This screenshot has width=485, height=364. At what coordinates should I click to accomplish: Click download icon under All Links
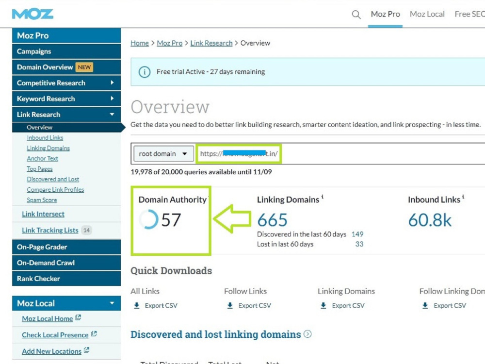pos(137,305)
